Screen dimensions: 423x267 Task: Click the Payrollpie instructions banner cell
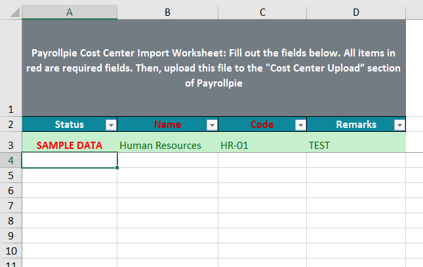(x=214, y=68)
